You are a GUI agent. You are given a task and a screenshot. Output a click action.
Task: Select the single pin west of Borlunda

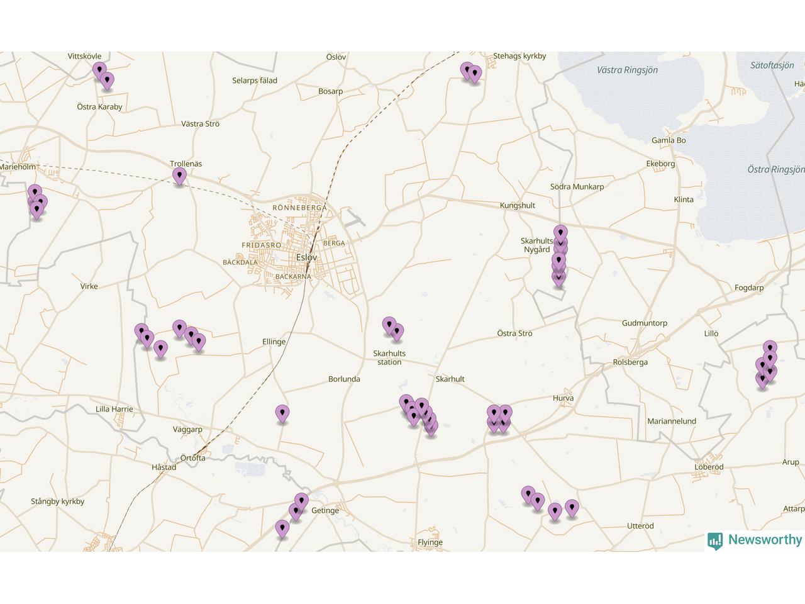(282, 415)
